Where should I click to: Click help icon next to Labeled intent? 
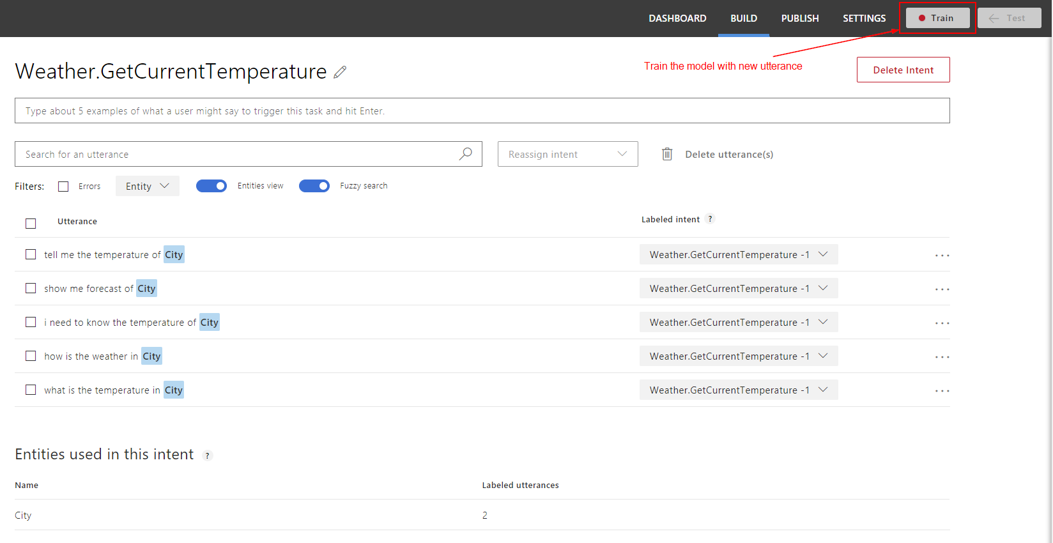[x=710, y=219]
